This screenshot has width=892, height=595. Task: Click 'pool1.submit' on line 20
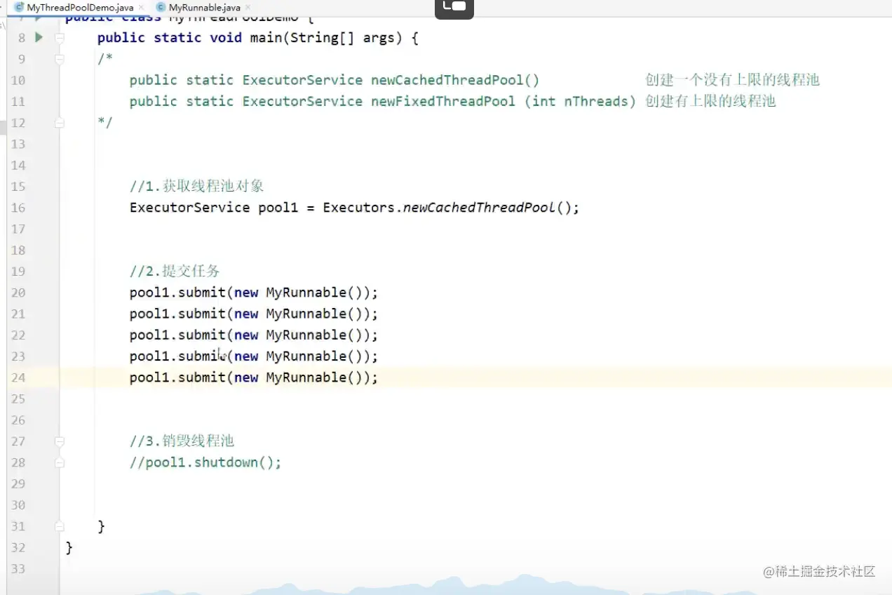click(x=177, y=293)
